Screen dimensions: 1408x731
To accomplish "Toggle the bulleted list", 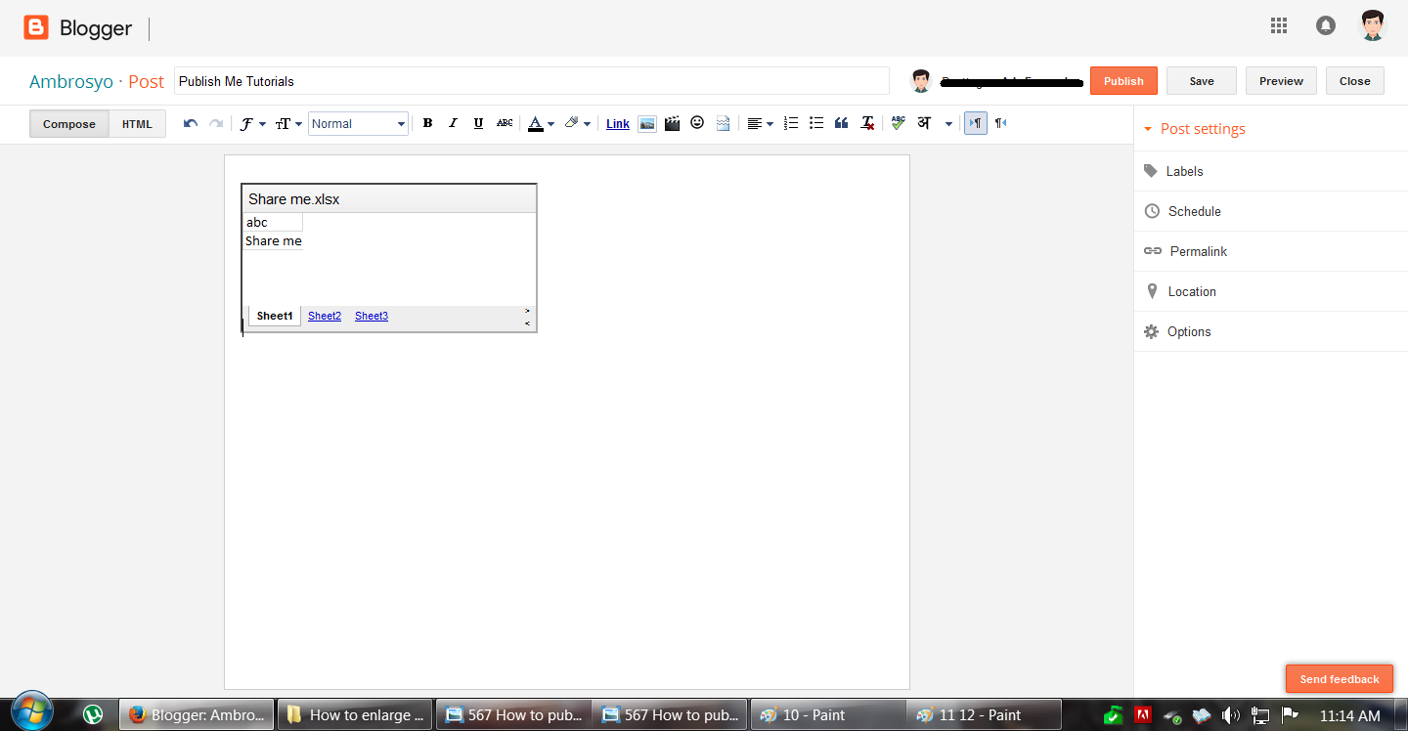I will coord(816,123).
